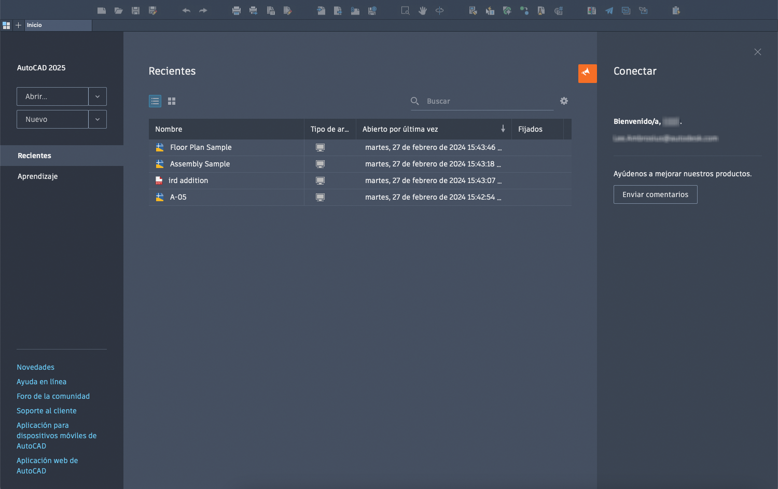Click the Save As floppy-with-pencil icon
The width and height of the screenshot is (778, 489).
153,10
